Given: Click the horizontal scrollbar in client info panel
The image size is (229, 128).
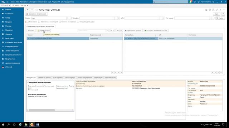Looking at the screenshot, I should tap(42, 110).
